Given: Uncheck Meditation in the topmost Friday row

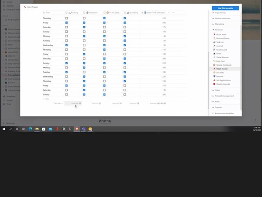Looking at the screenshot, I should click(84, 23).
